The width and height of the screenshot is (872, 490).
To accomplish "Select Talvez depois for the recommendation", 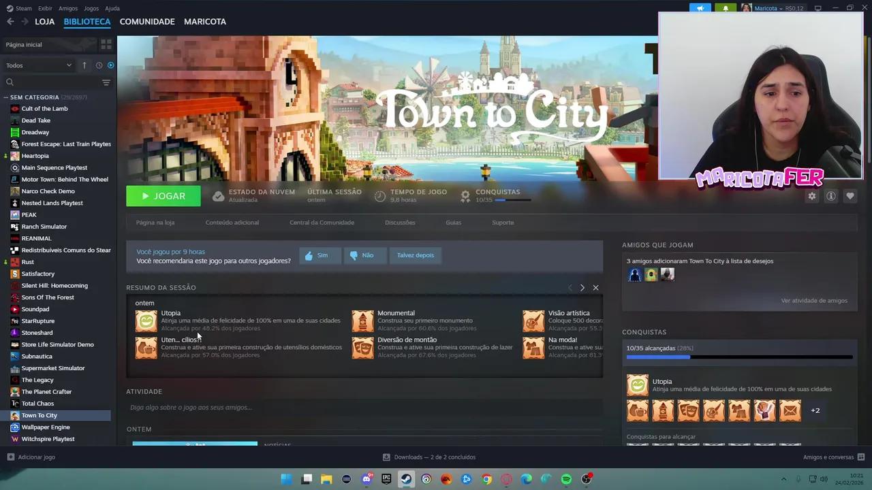I will [415, 255].
